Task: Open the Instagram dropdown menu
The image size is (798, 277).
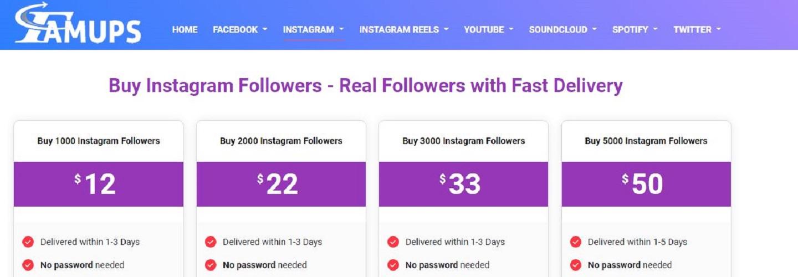Action: [313, 30]
